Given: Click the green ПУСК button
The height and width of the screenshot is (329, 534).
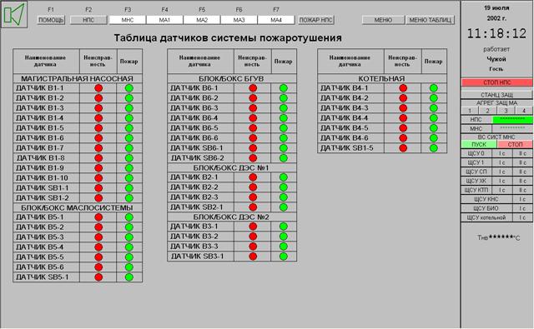Looking at the screenshot, I should (x=479, y=144).
